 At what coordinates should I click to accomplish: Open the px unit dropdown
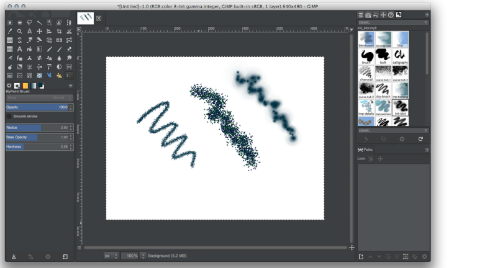(x=111, y=256)
